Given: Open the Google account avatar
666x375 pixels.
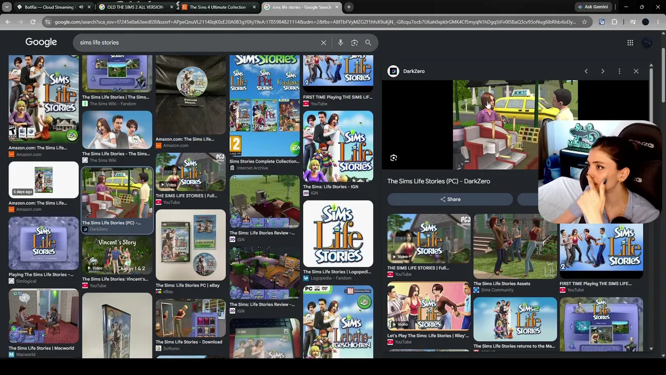Looking at the screenshot, I should point(647,43).
